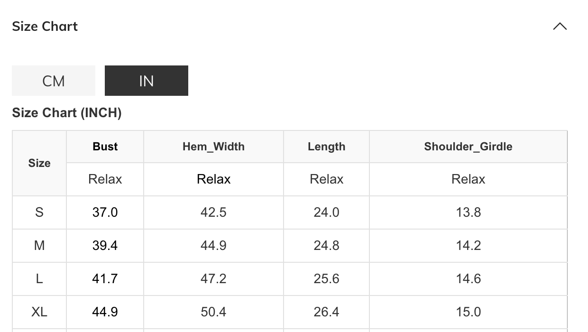Click the S bust value 37.0
Viewport: 588px width, 332px height.
pos(105,212)
